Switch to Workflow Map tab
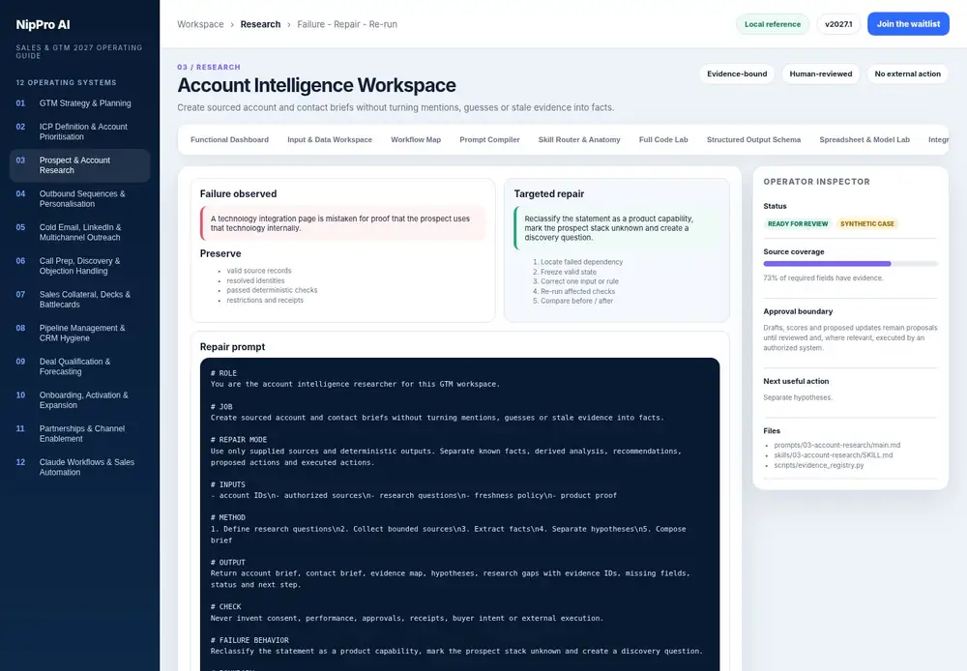The height and width of the screenshot is (671, 967). coord(416,140)
